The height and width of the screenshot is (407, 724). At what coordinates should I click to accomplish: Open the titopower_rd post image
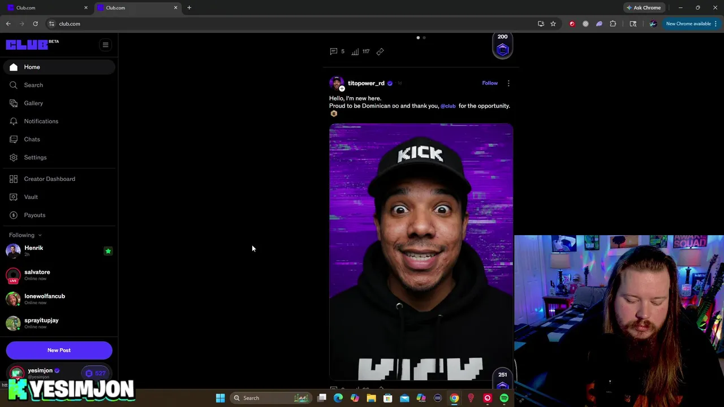pyautogui.click(x=421, y=252)
